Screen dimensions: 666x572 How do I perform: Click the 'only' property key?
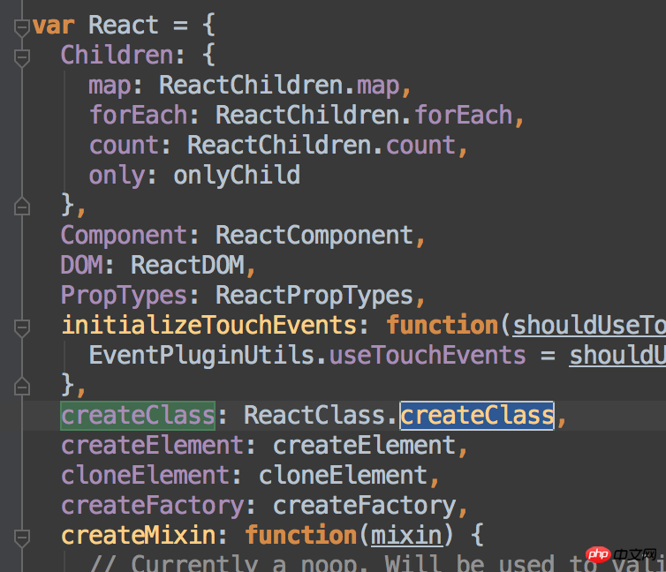click(x=117, y=176)
